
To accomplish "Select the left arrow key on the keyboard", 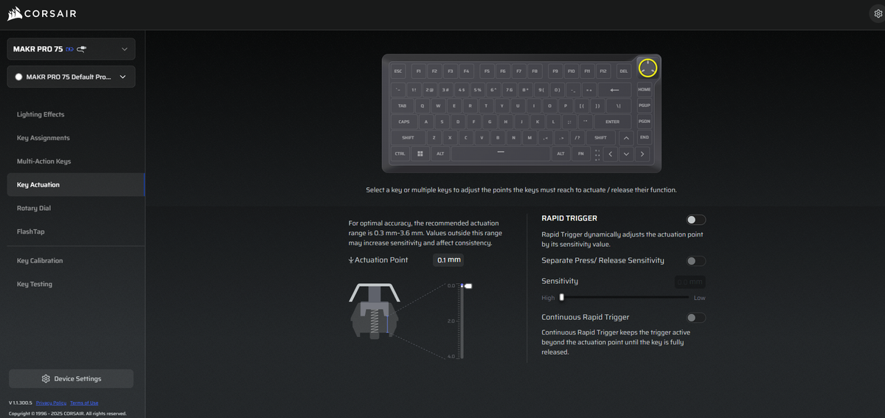I will coord(610,154).
